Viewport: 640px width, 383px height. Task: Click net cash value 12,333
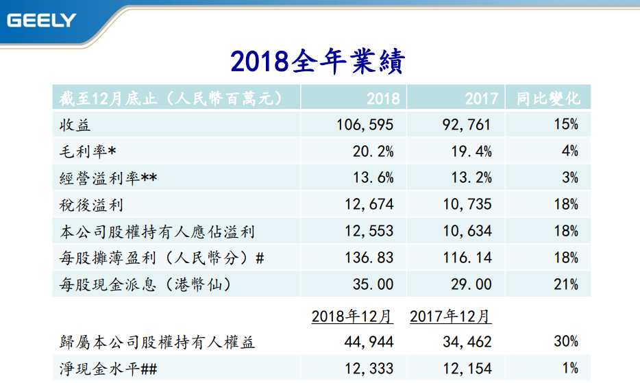tap(369, 369)
